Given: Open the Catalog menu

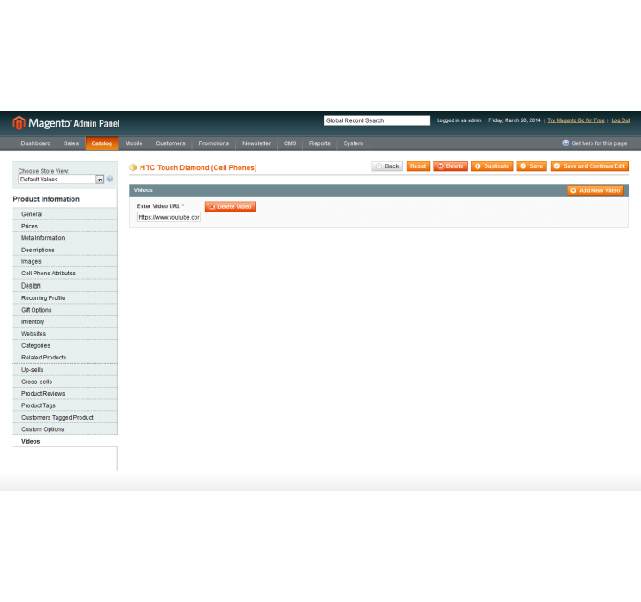Looking at the screenshot, I should point(102,143).
